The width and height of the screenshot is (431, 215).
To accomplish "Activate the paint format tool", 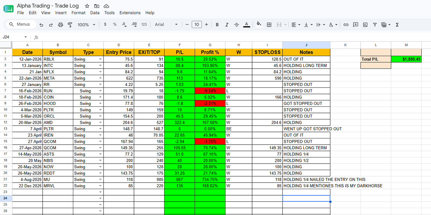I will (x=70, y=24).
